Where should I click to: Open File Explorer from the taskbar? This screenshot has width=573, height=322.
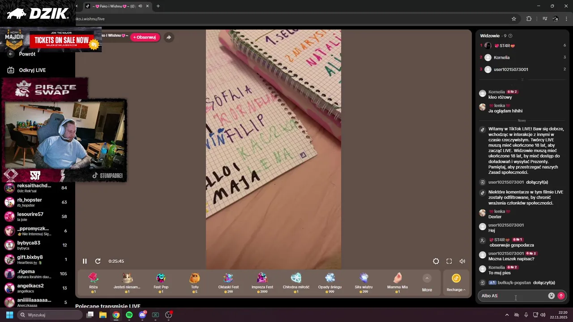(x=103, y=315)
